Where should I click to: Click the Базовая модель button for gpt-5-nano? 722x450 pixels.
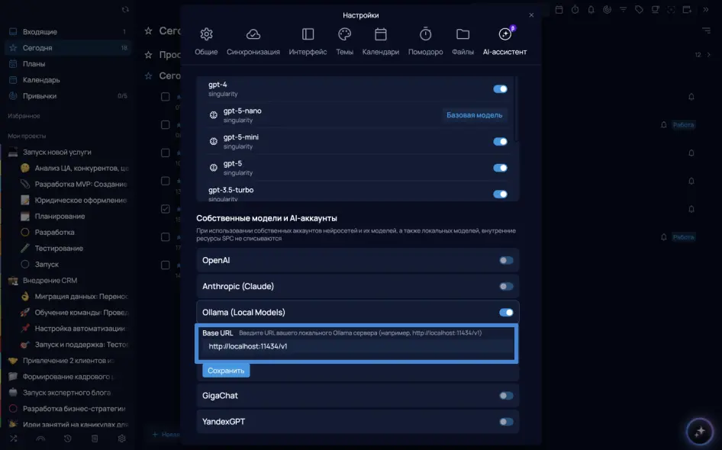coord(474,115)
